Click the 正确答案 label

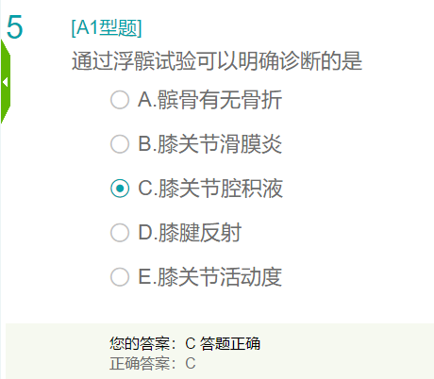coord(142,363)
